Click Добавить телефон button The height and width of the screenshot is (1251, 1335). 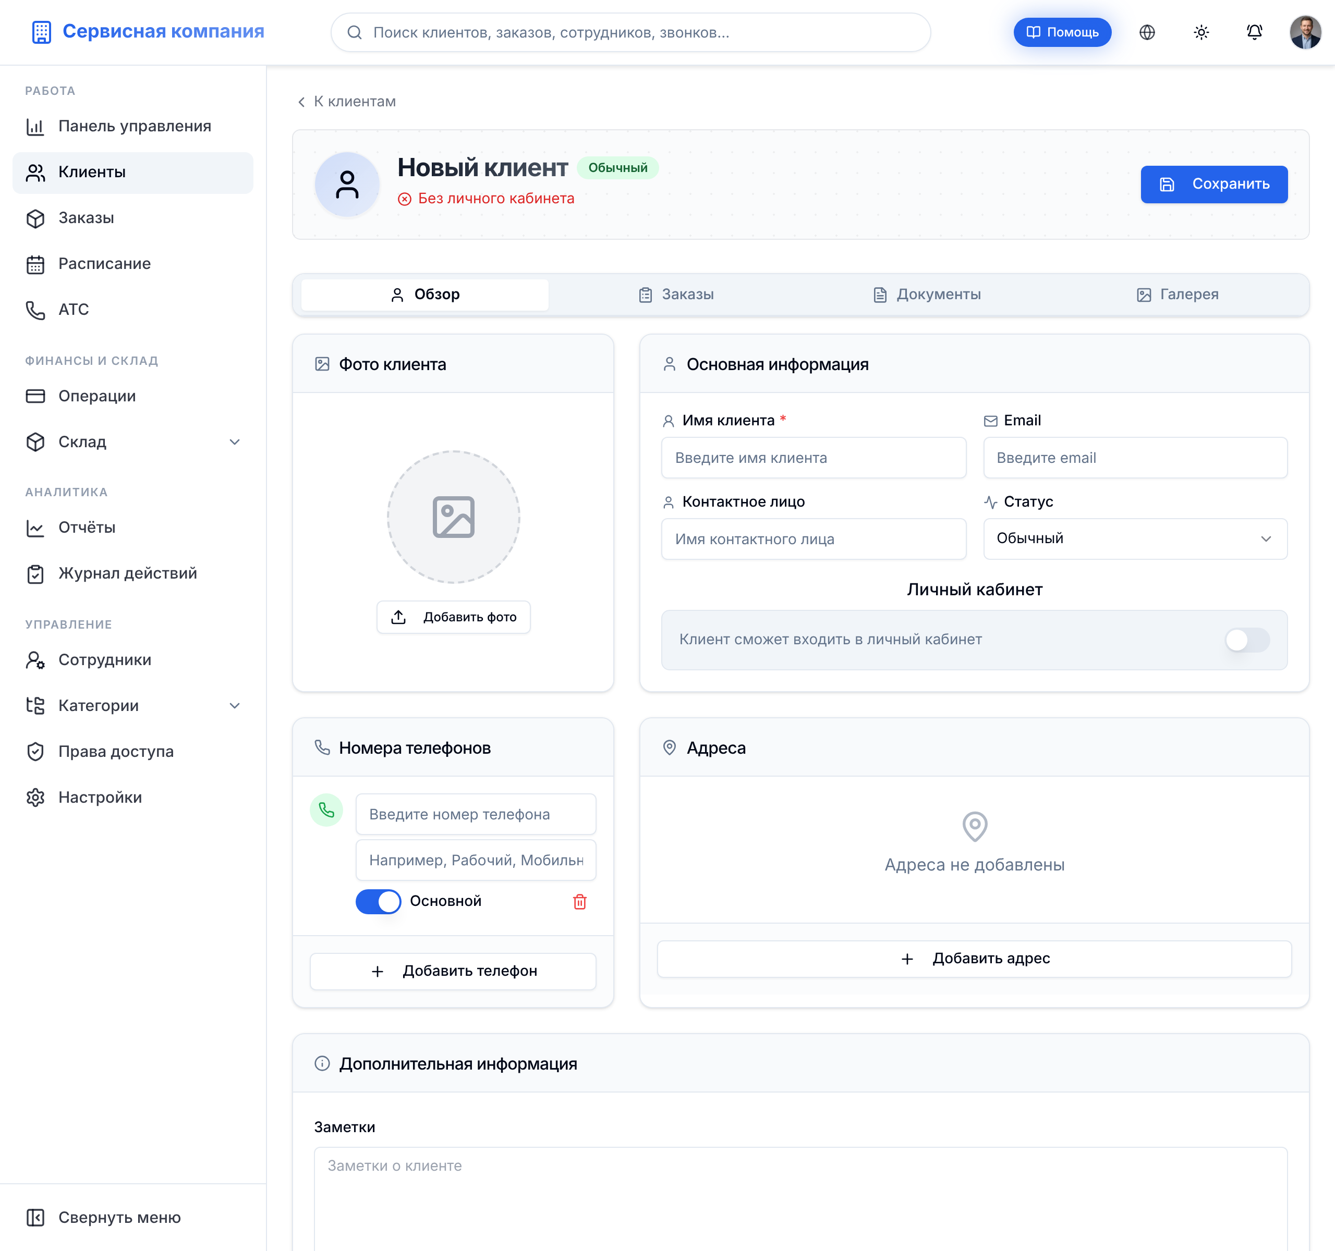[453, 971]
